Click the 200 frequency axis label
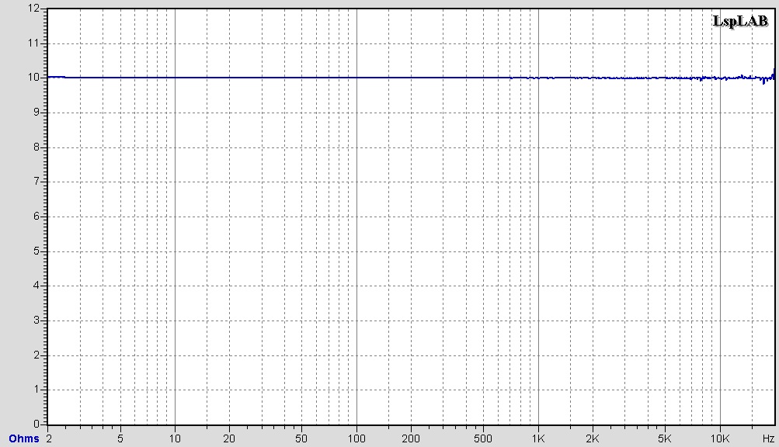The width and height of the screenshot is (779, 447). click(411, 439)
